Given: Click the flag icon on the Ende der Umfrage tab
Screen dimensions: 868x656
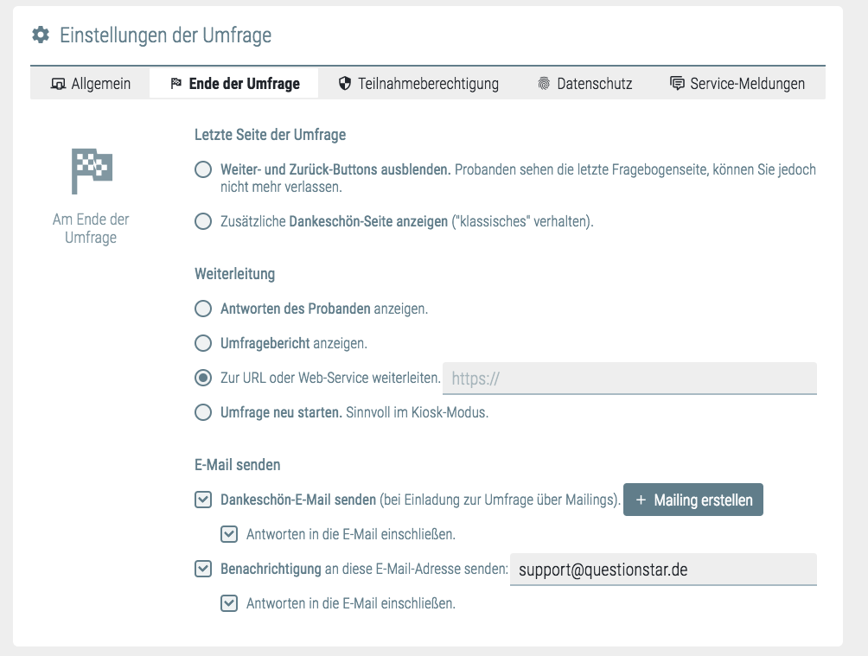Looking at the screenshot, I should (176, 84).
